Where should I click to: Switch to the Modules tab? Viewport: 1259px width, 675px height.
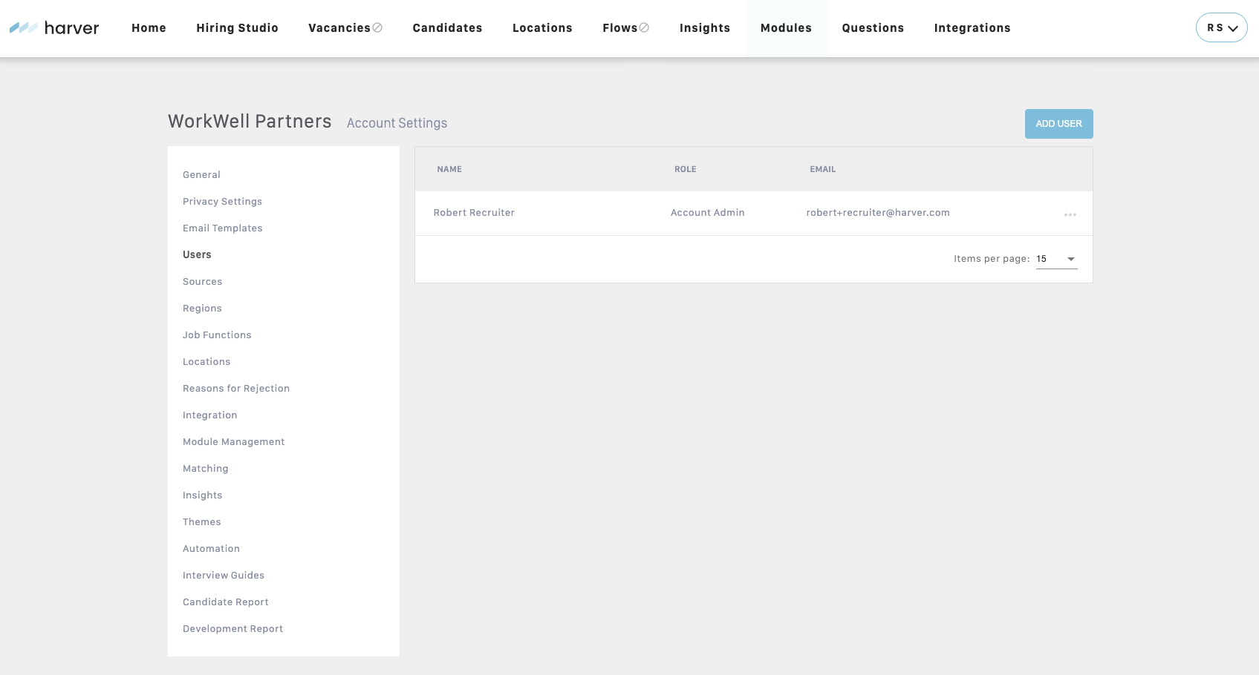click(x=786, y=28)
